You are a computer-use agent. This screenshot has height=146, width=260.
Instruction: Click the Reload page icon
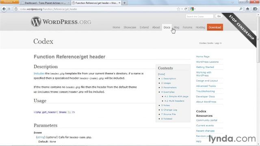pyautogui.click(x=186, y=9)
